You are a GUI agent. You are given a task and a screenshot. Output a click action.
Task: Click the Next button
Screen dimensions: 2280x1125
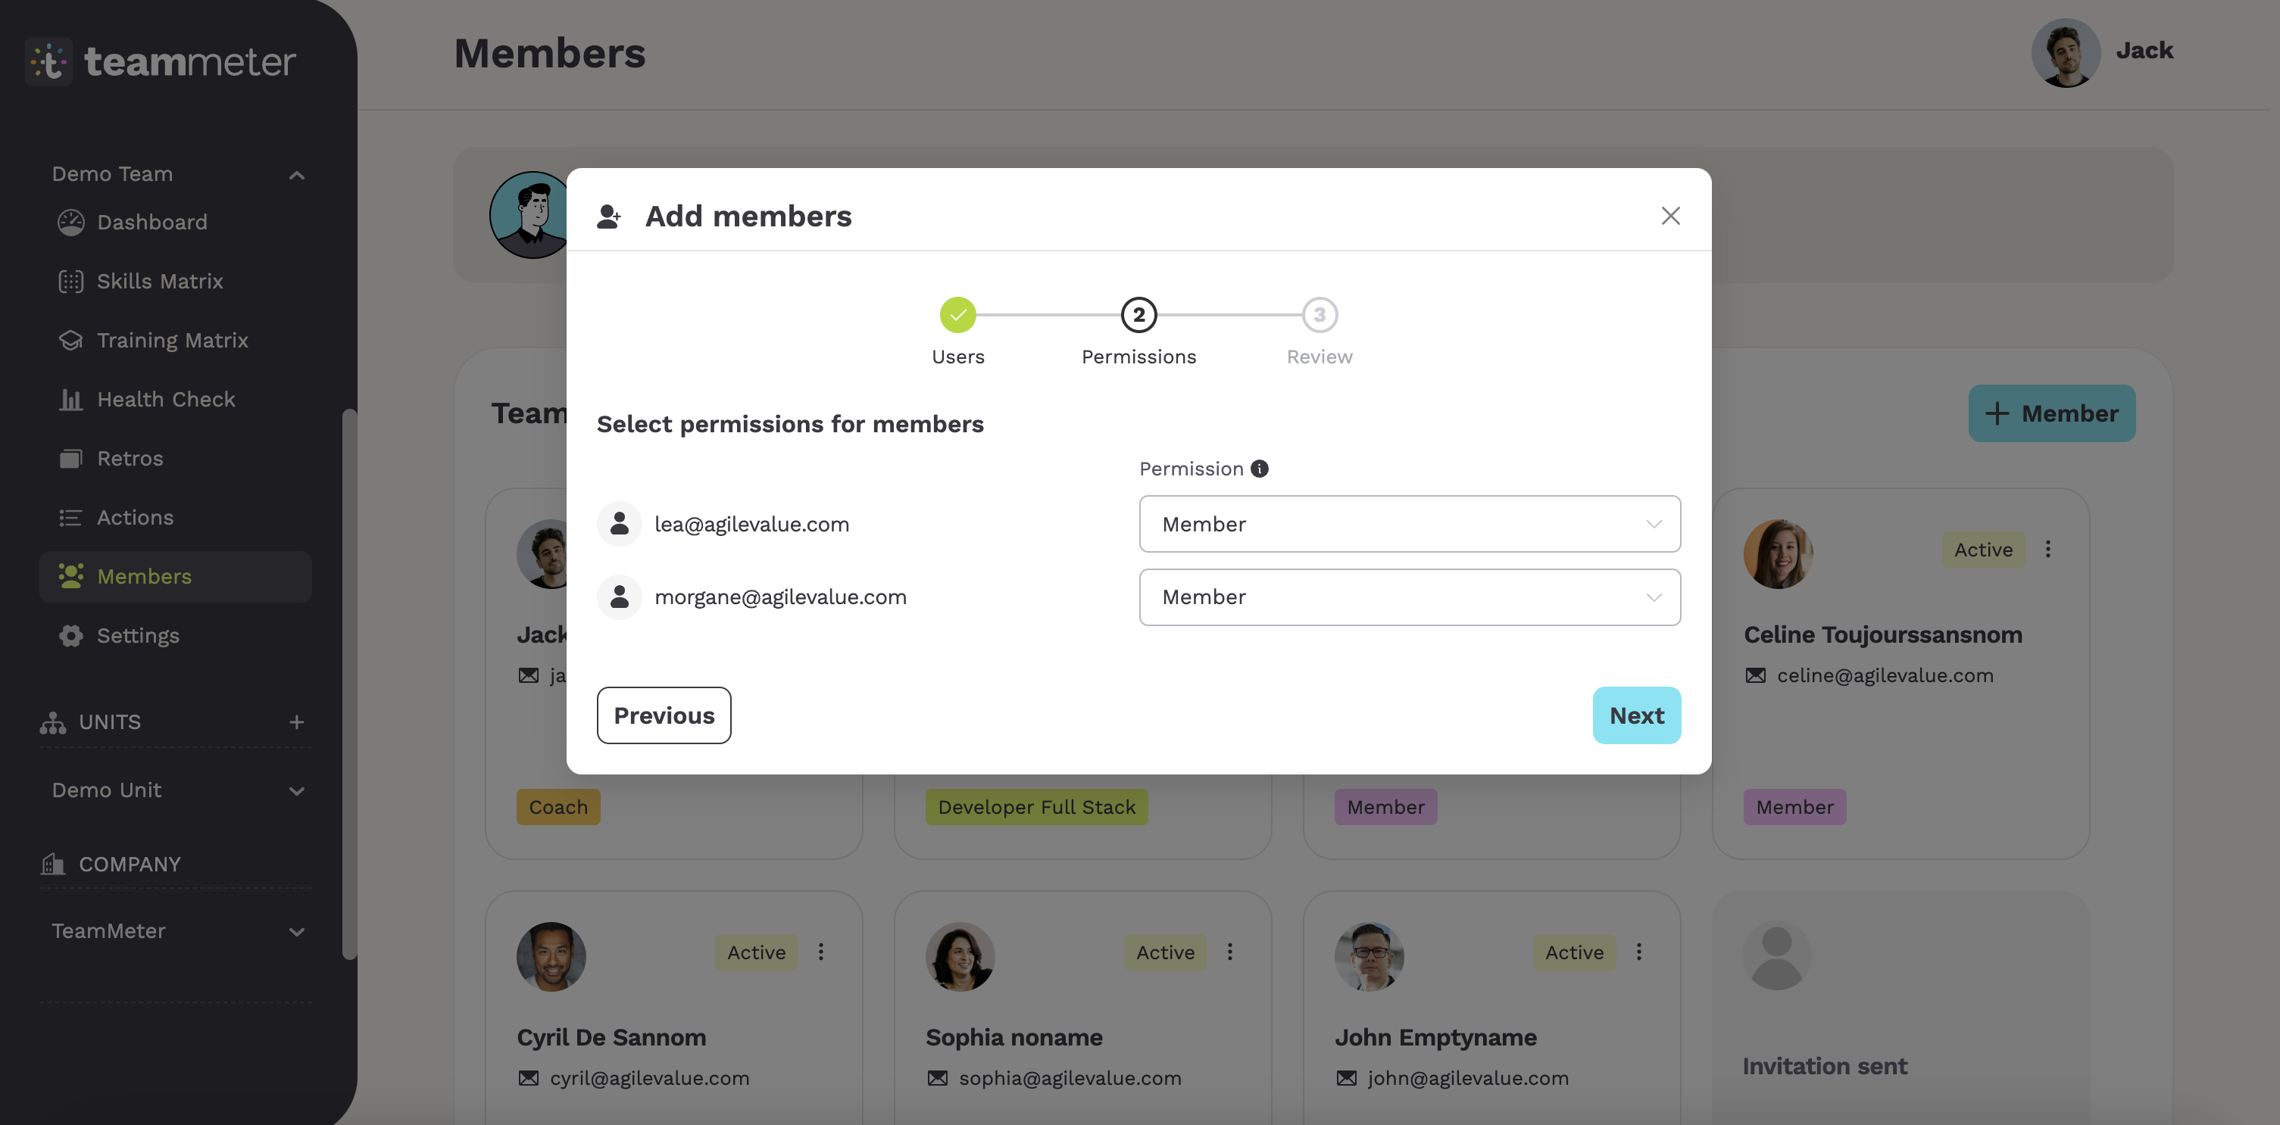(1637, 715)
